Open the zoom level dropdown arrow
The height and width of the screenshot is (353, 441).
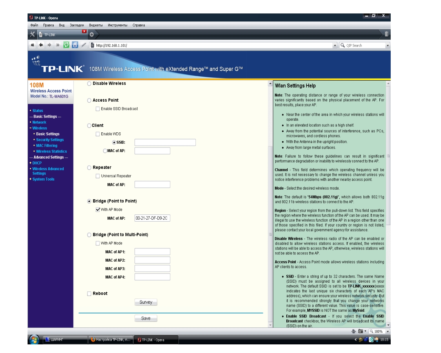388,332
